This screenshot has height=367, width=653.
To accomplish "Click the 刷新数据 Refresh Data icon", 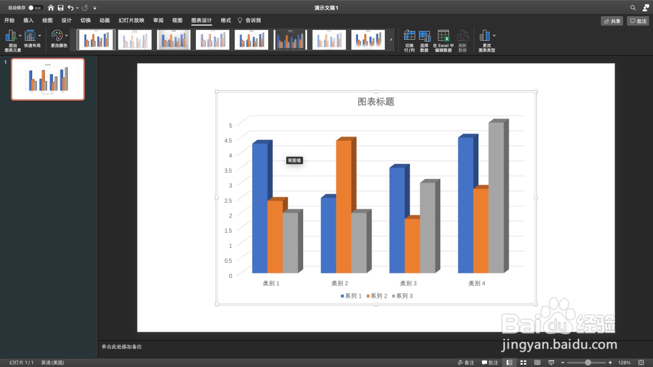I will click(462, 41).
